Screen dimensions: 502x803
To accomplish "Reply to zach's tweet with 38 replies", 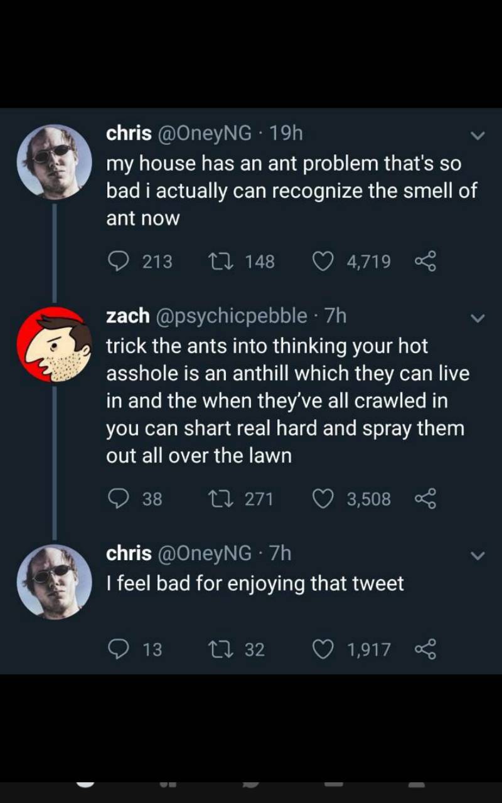I will tap(119, 499).
